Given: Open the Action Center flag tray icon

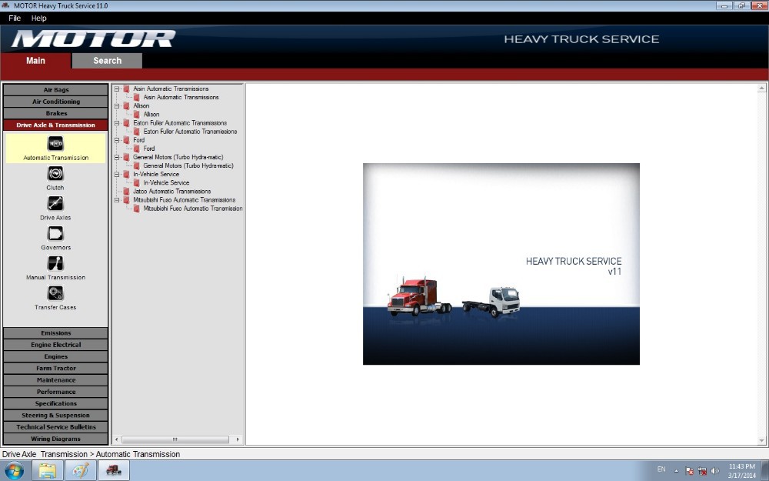Looking at the screenshot, I should pyautogui.click(x=689, y=471).
